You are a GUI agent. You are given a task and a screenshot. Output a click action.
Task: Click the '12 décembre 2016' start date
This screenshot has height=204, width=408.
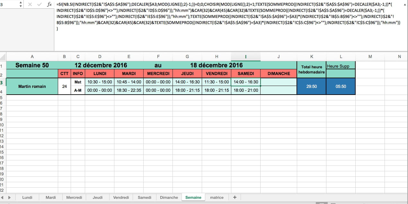pyautogui.click(x=101, y=65)
